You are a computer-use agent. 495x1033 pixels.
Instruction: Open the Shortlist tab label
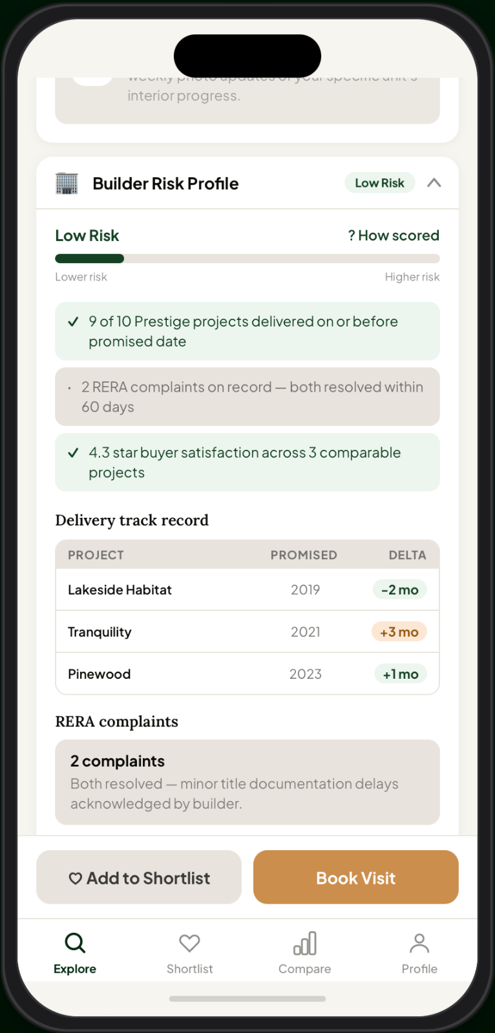click(189, 969)
